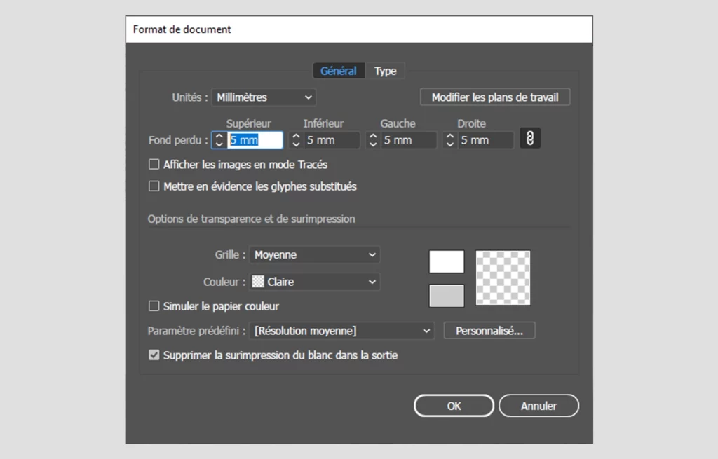Screen dimensions: 718x459
Task: Click the Inférieur bleed stepper arrows
Action: (x=297, y=140)
